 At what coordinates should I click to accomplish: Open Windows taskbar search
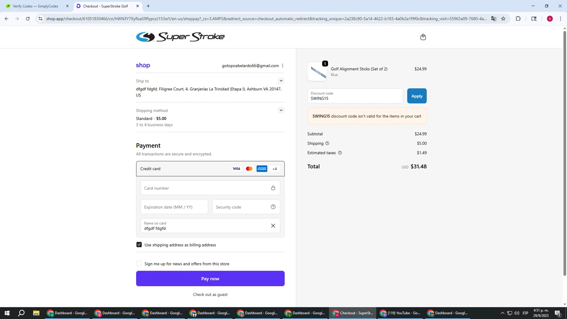[x=22, y=313]
